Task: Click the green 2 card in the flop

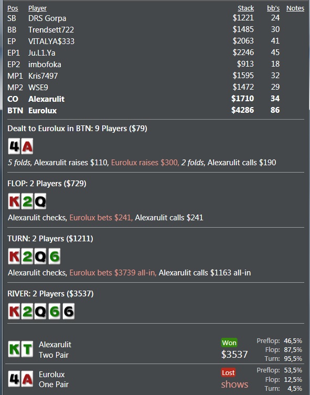Action: [27, 201]
